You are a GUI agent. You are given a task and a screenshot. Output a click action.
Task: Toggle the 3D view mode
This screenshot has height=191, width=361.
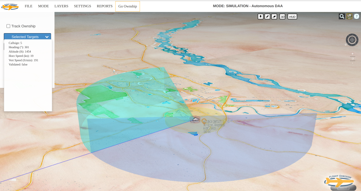[x=282, y=17]
